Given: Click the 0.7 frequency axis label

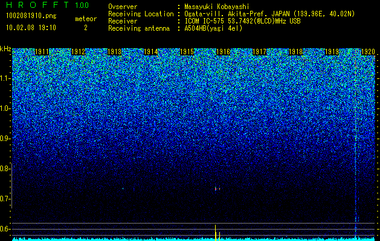Looking at the screenshot, I should click(5, 199).
